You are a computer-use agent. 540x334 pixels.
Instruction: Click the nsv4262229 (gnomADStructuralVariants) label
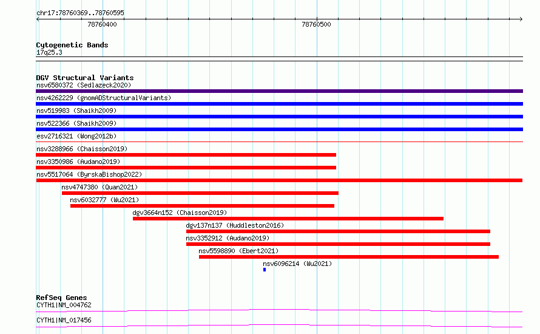pyautogui.click(x=104, y=98)
